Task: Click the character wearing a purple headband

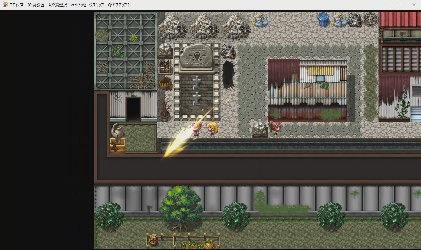Action: pos(197,129)
